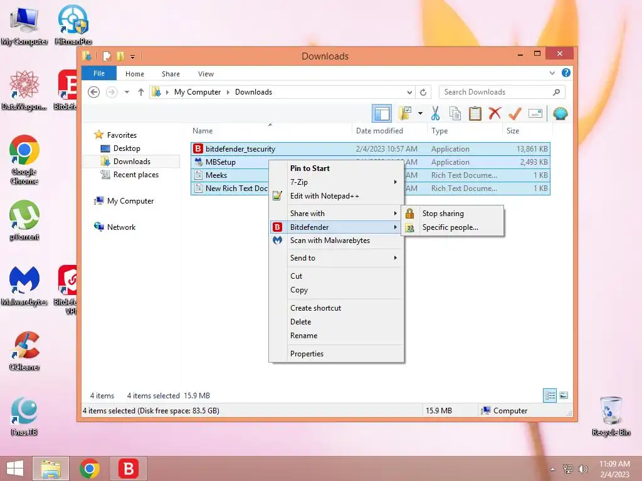Screen dimensions: 642x481
Task: Toggle the preview pane toolbar button
Action: (x=382, y=113)
